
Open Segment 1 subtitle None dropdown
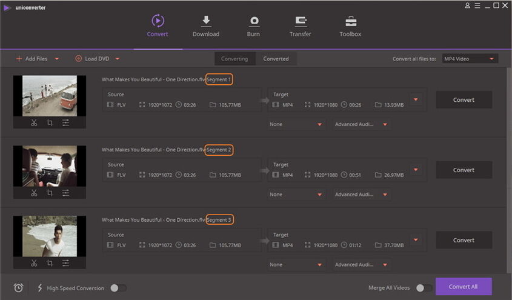[x=296, y=124]
